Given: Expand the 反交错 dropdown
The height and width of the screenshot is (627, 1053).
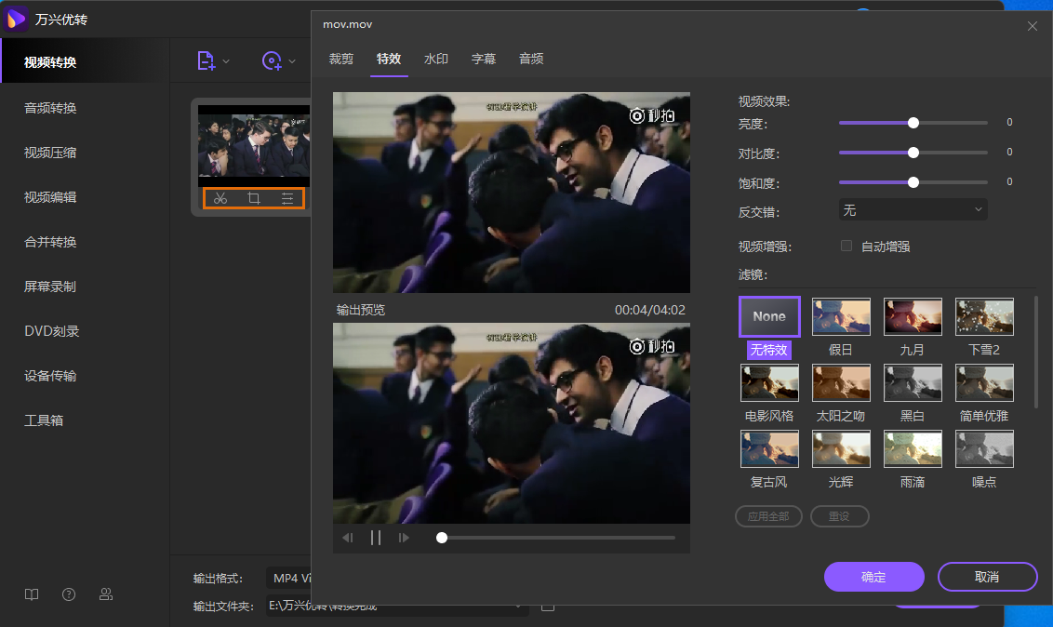Looking at the screenshot, I should 913,210.
